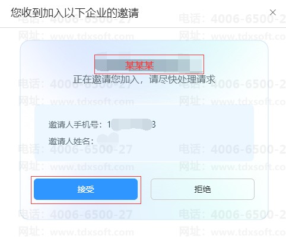Click the divider line under dialog title
Screen dimensions: 286x242
[x=143, y=28]
